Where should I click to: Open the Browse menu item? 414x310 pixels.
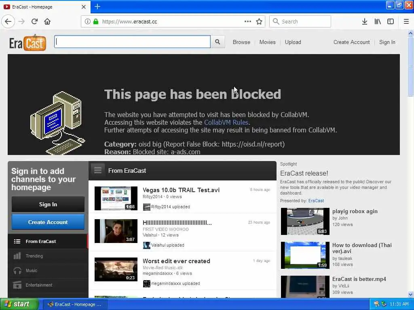241,42
